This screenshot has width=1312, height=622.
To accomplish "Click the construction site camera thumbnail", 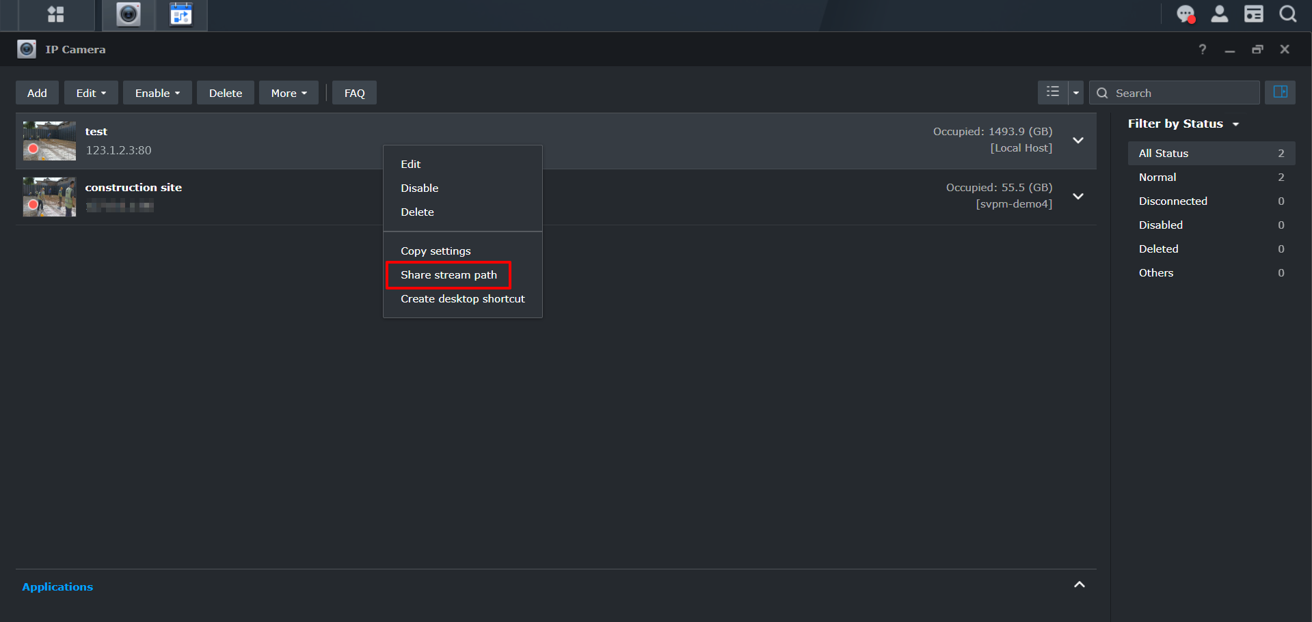I will [49, 197].
